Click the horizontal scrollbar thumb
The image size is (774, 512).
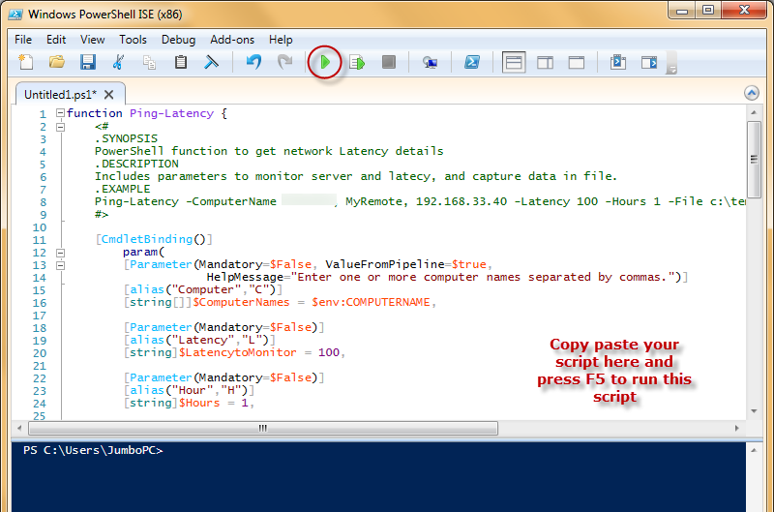(x=263, y=428)
